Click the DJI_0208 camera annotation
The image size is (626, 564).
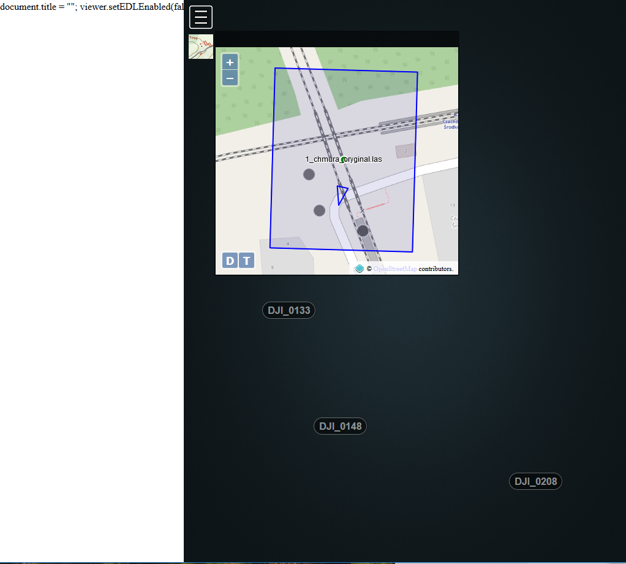[535, 481]
